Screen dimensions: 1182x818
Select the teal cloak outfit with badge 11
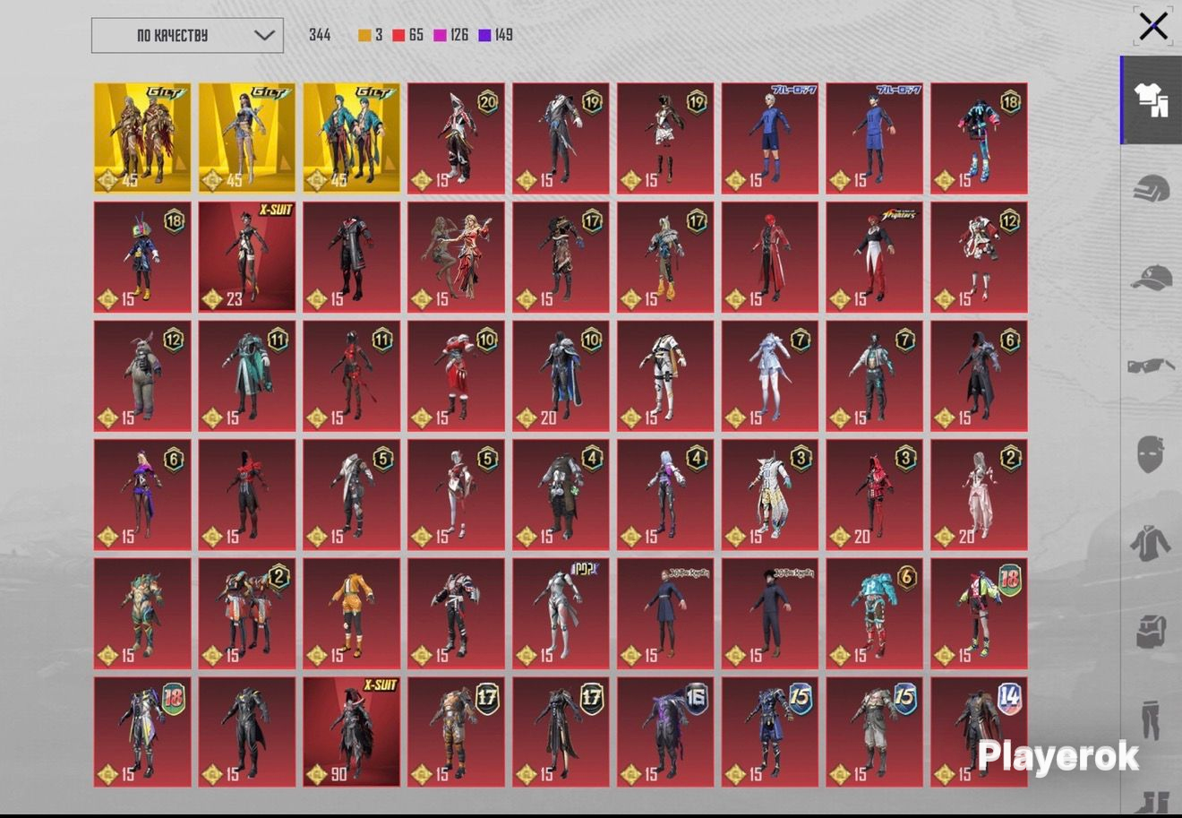click(247, 376)
